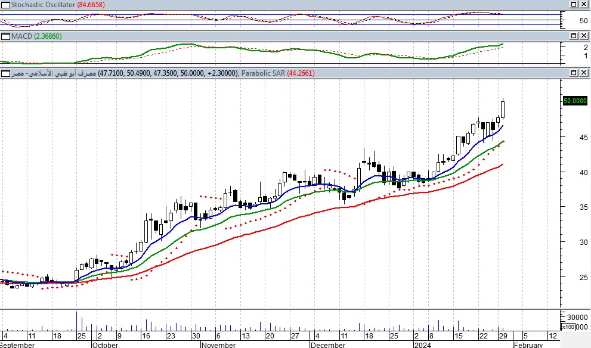The width and height of the screenshot is (591, 348).
Task: Click the price chart pane icon
Action: tap(5, 73)
